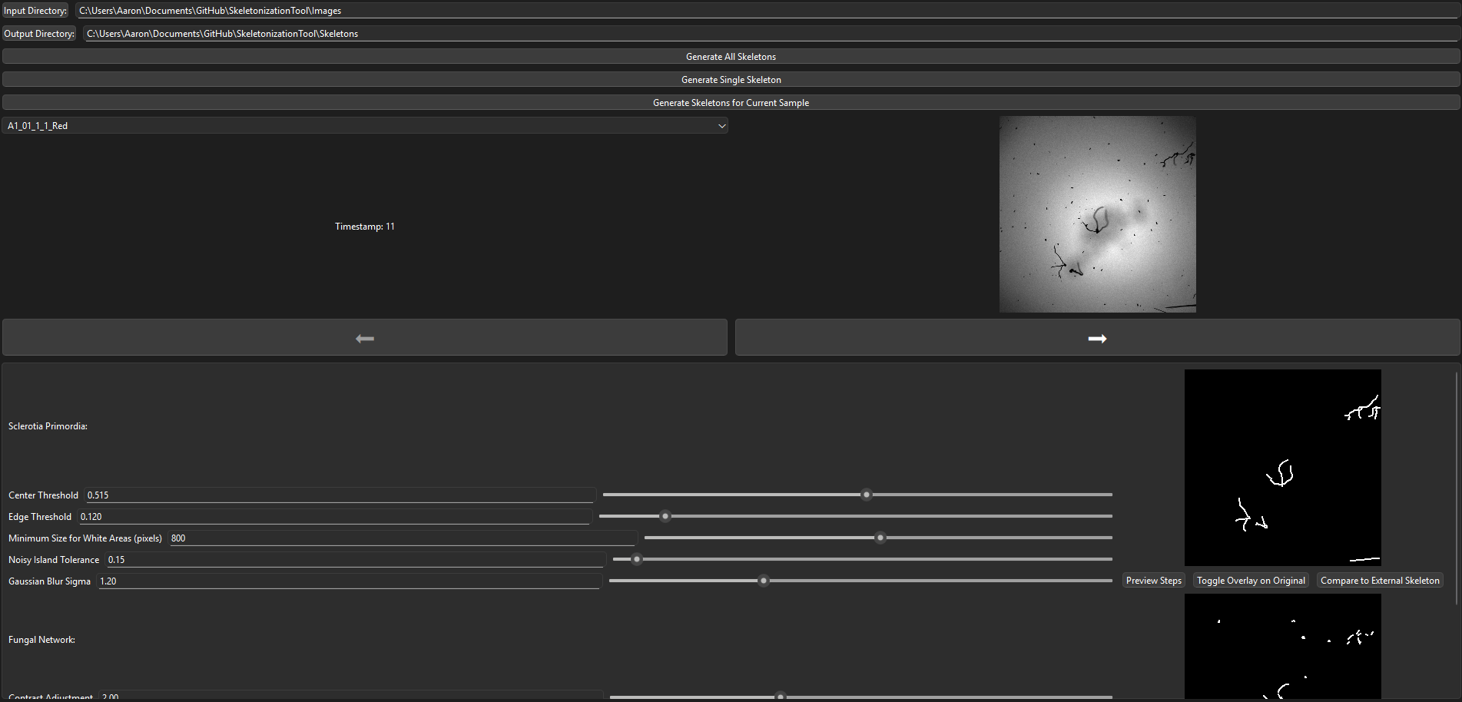
Task: Open the A1_01_1_1_Red sample dropdown
Action: 365,126
